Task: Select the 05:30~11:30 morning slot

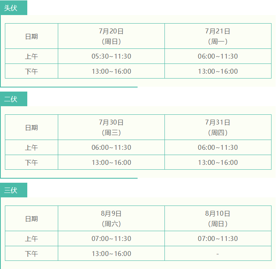Action: point(111,56)
